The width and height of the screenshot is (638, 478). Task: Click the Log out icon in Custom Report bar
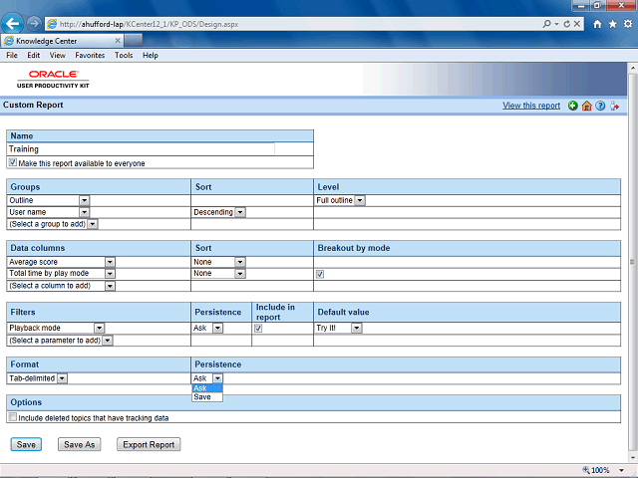614,106
